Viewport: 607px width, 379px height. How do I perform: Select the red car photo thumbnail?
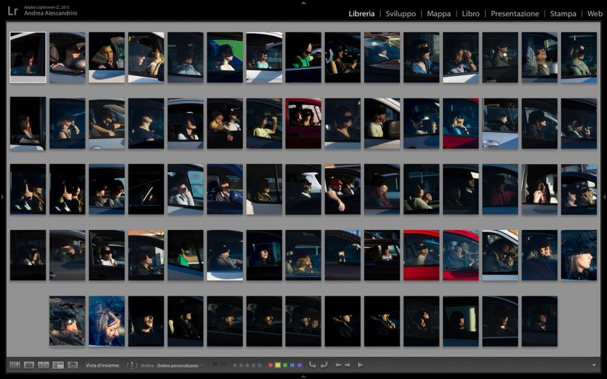[x=422, y=255]
